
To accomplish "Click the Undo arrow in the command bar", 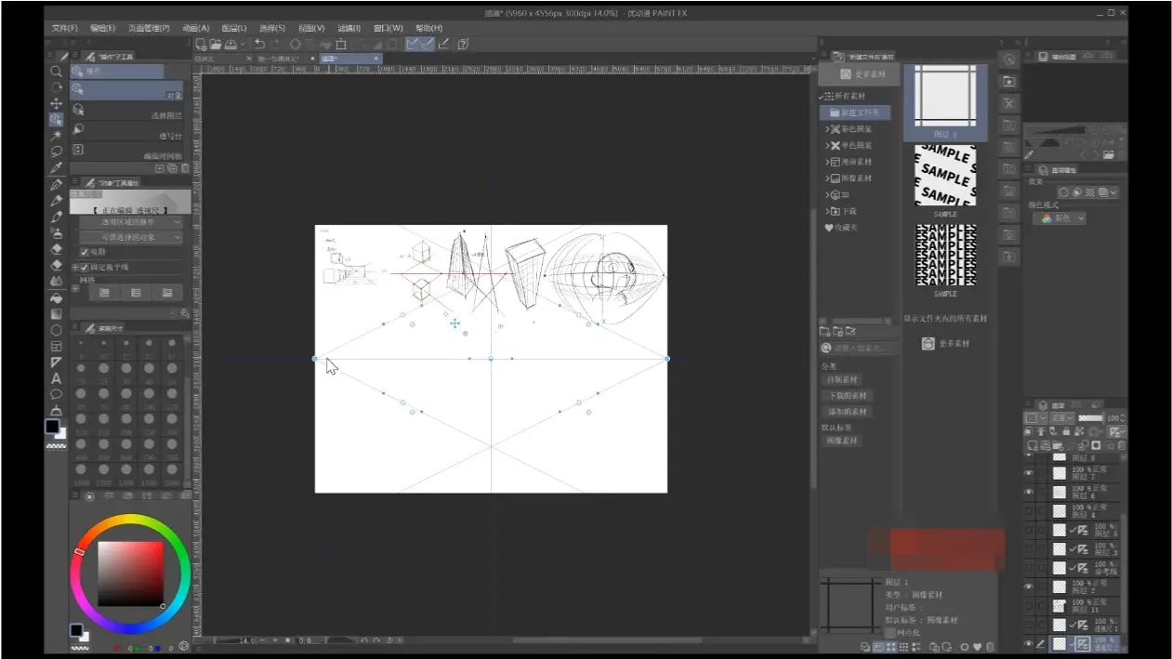I will coord(259,44).
